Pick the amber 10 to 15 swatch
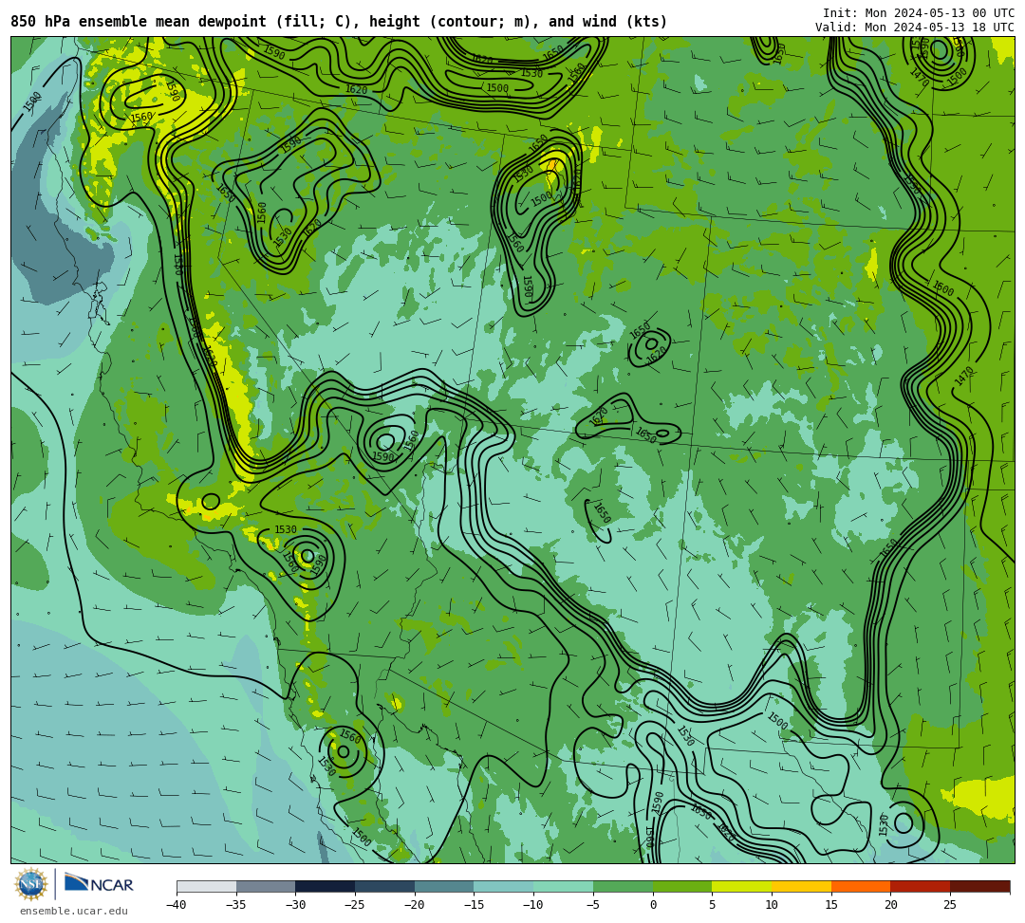The image size is (1025, 923). [801, 886]
